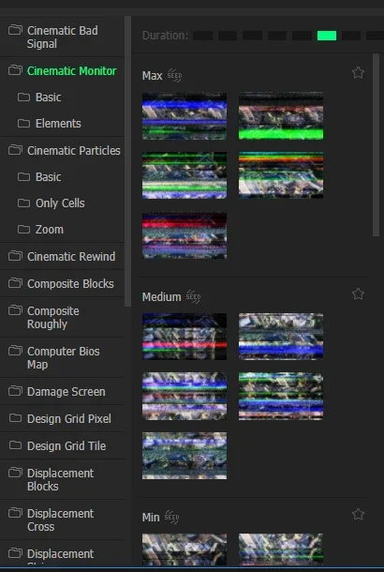
Task: Select Max preset with bright green bar
Action: point(281,116)
